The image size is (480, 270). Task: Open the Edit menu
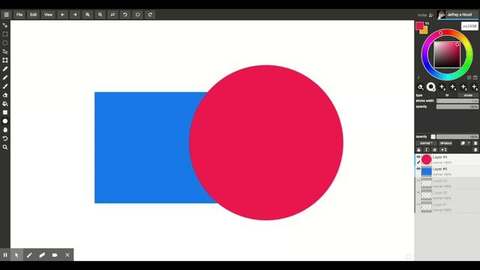click(33, 15)
